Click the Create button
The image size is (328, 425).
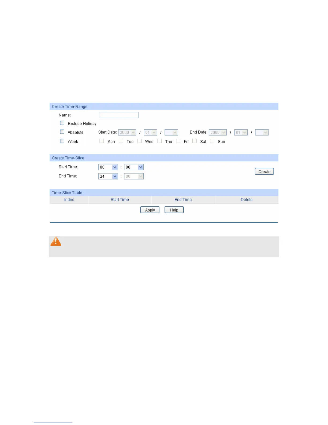point(264,172)
